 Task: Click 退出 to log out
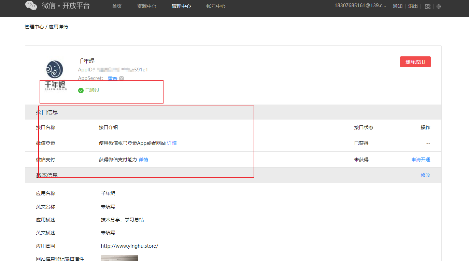coord(413,6)
